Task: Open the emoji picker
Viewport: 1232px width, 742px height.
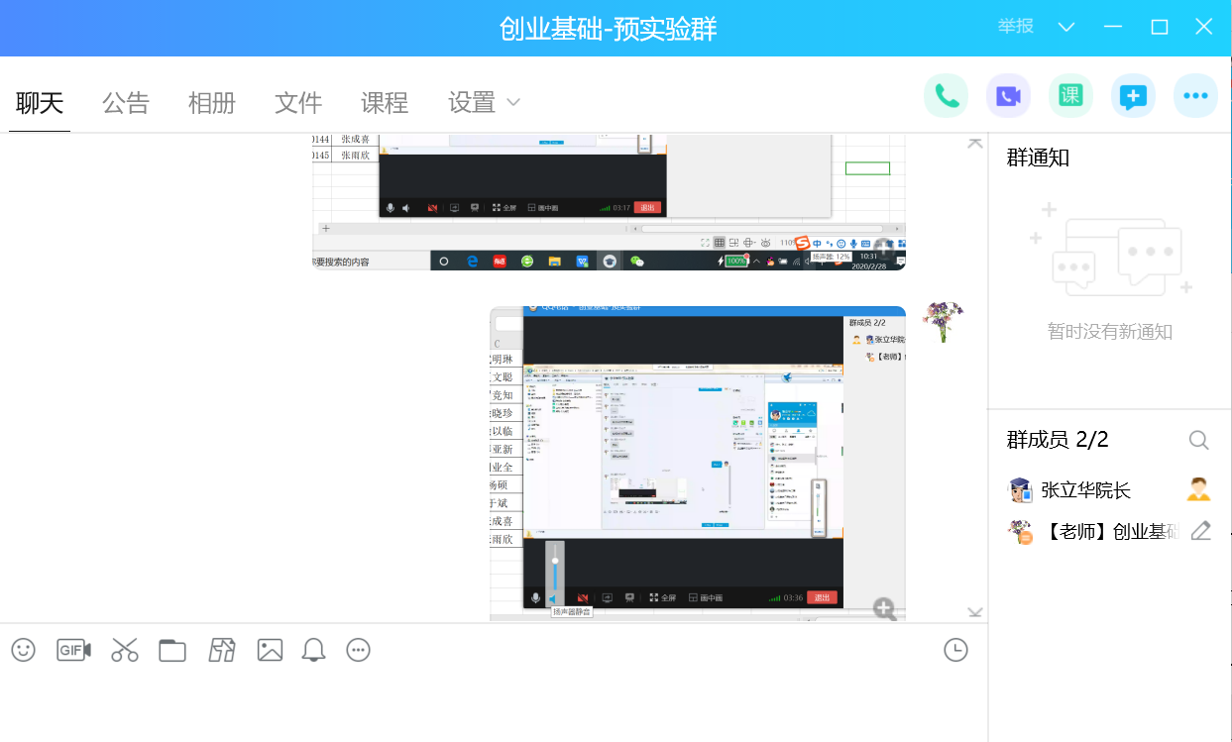Action: [23, 650]
